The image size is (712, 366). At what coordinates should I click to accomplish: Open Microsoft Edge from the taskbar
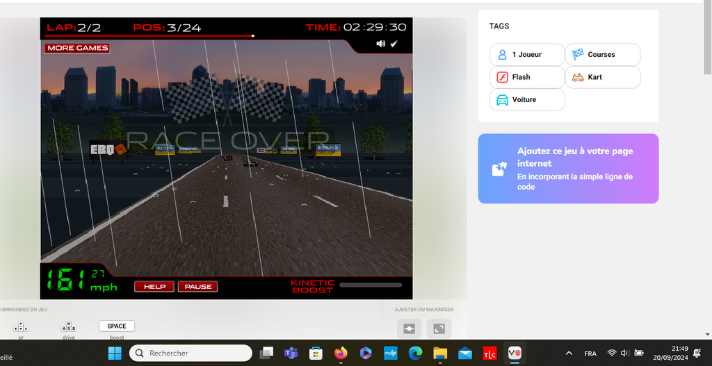(415, 353)
